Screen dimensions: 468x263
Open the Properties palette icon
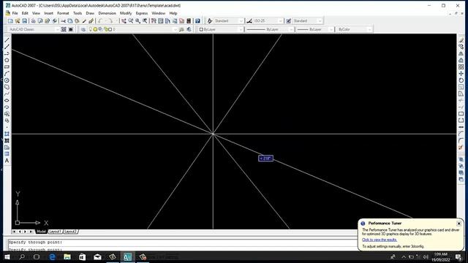(x=154, y=21)
